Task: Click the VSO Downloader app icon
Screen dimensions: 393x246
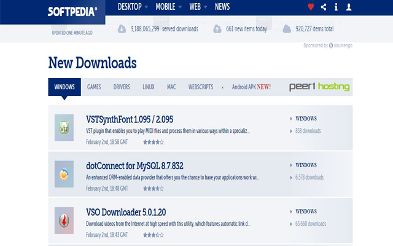Action: point(64,220)
